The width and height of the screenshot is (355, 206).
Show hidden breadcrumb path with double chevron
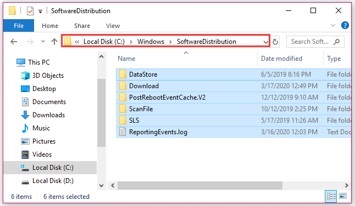pos(77,42)
